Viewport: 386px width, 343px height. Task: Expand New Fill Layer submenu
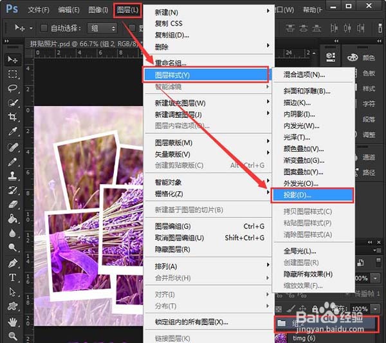pyautogui.click(x=268, y=102)
